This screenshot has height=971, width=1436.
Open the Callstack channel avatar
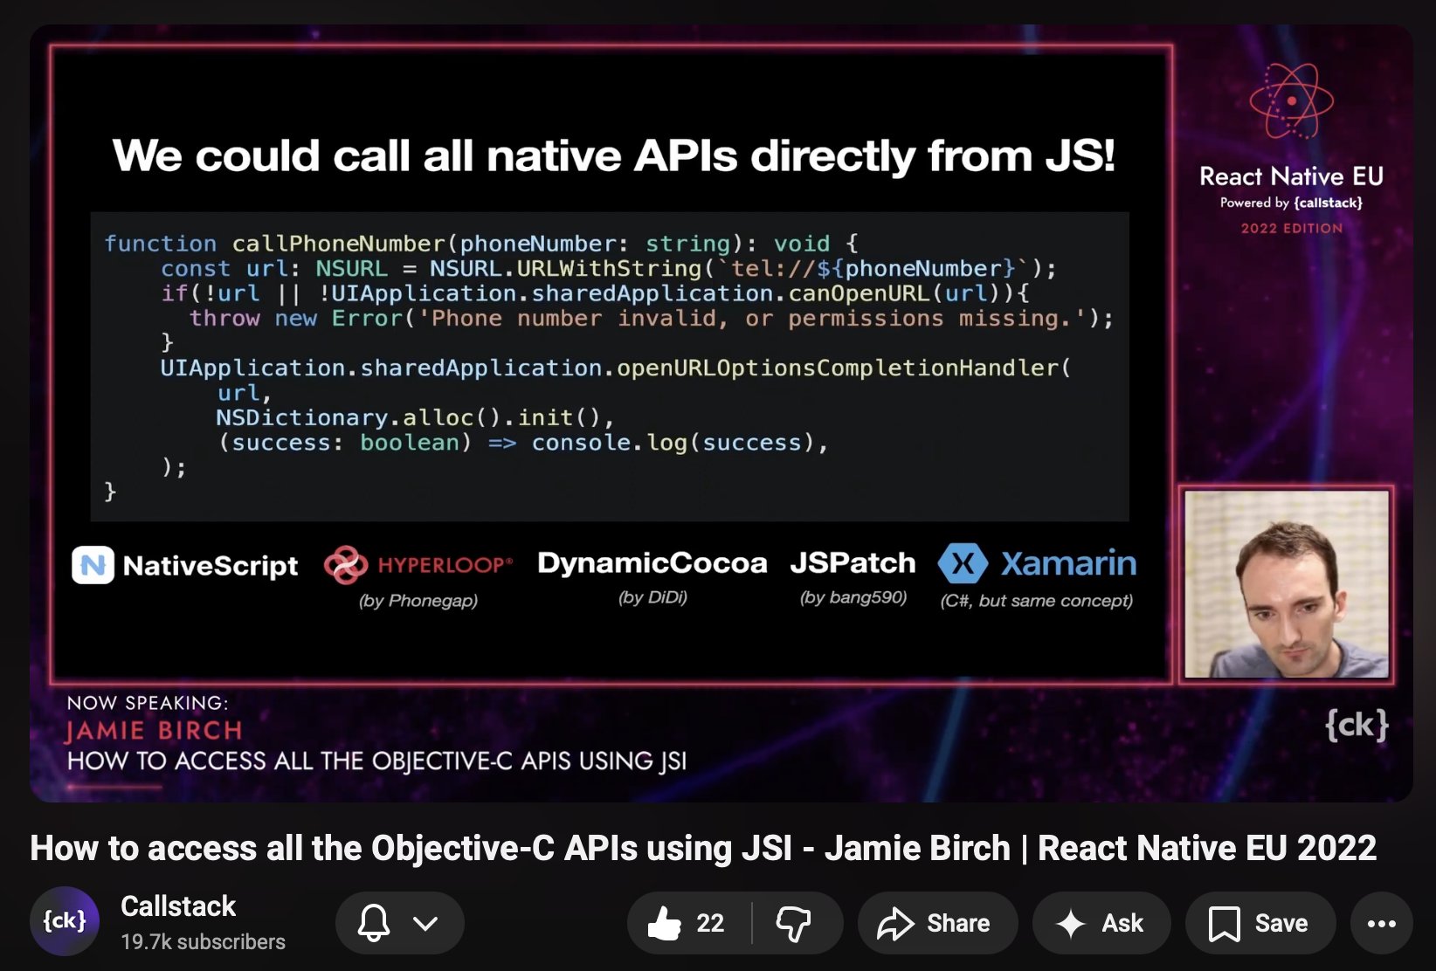[65, 921]
